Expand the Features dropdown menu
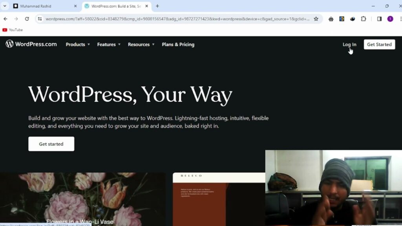402x226 pixels. pyautogui.click(x=109, y=44)
